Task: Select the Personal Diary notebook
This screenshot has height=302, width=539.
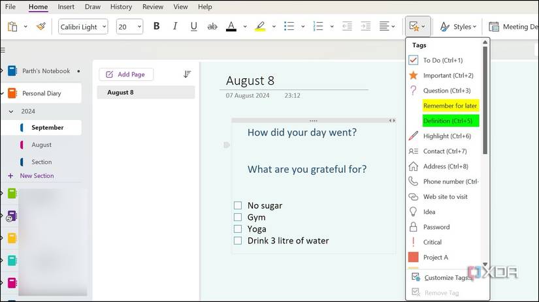Action: (x=41, y=93)
